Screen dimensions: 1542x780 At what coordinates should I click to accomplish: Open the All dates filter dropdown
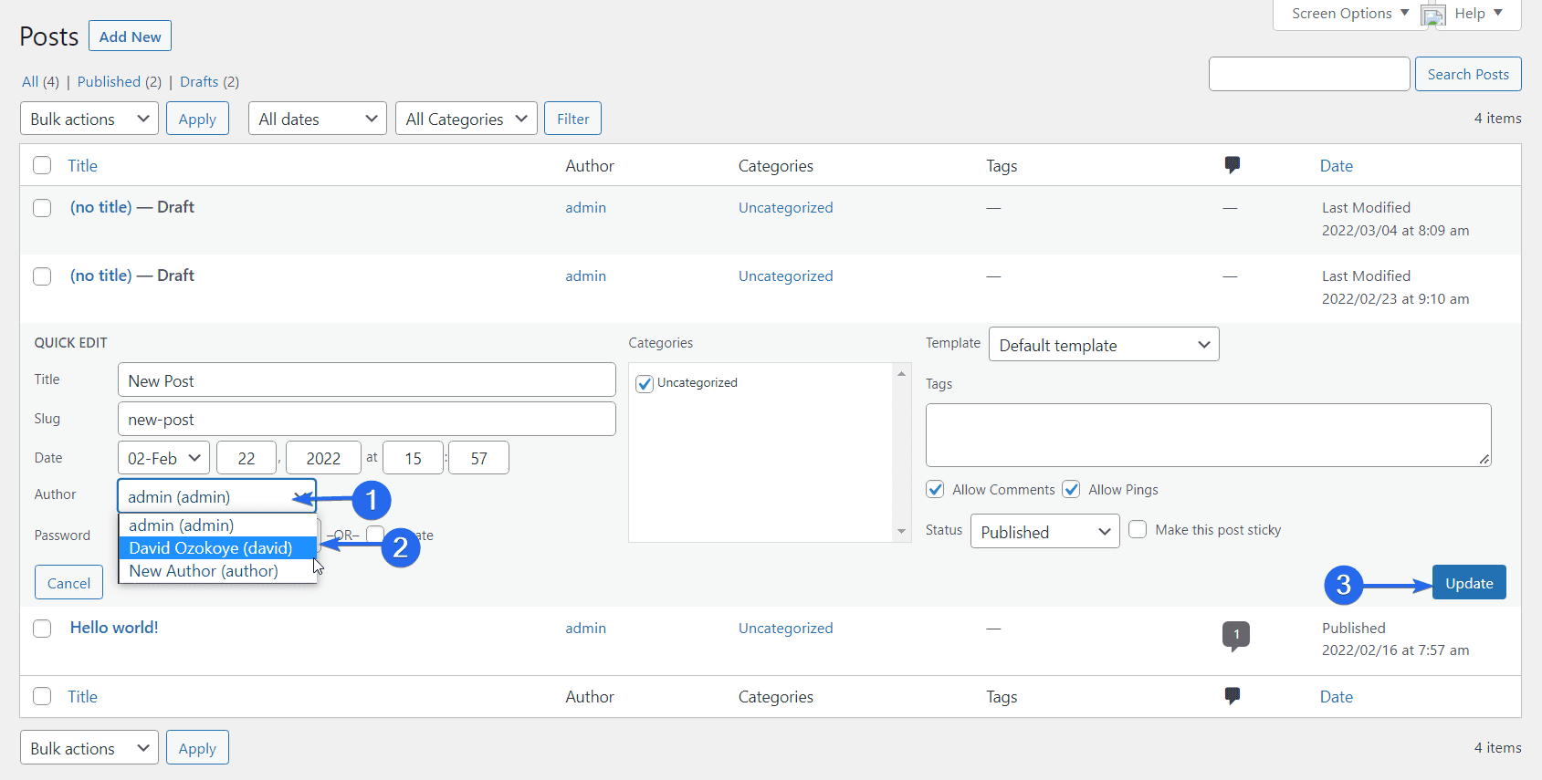tap(318, 119)
